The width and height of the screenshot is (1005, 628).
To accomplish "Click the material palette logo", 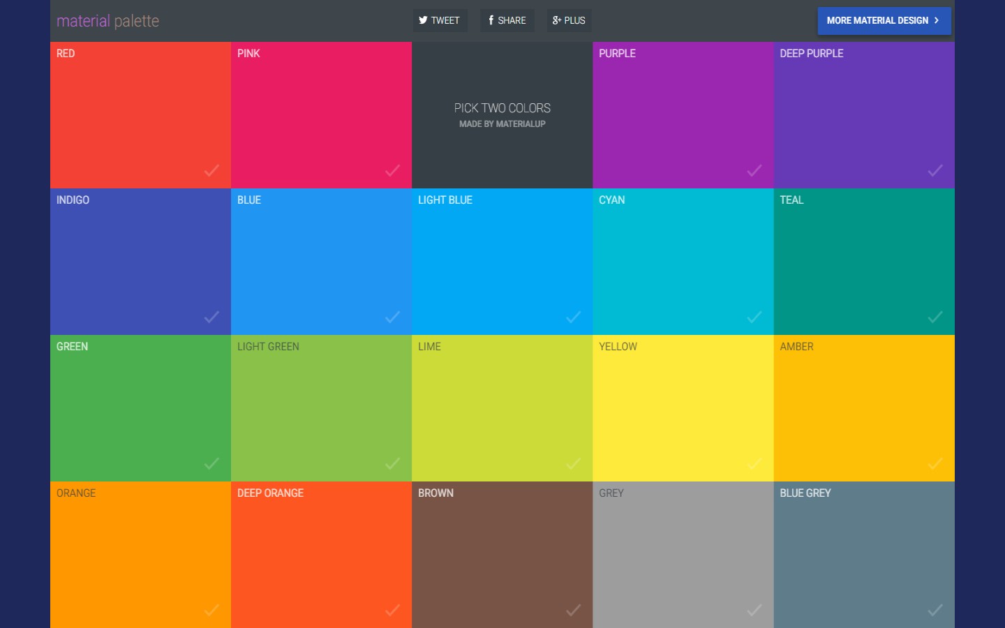I will 107,21.
